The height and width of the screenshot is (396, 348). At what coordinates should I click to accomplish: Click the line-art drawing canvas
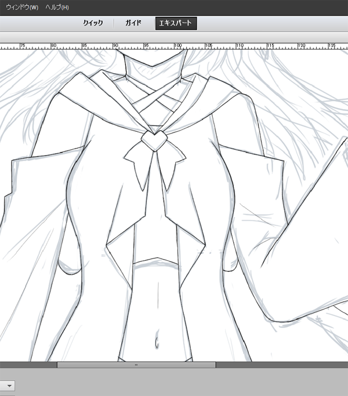pos(174,206)
